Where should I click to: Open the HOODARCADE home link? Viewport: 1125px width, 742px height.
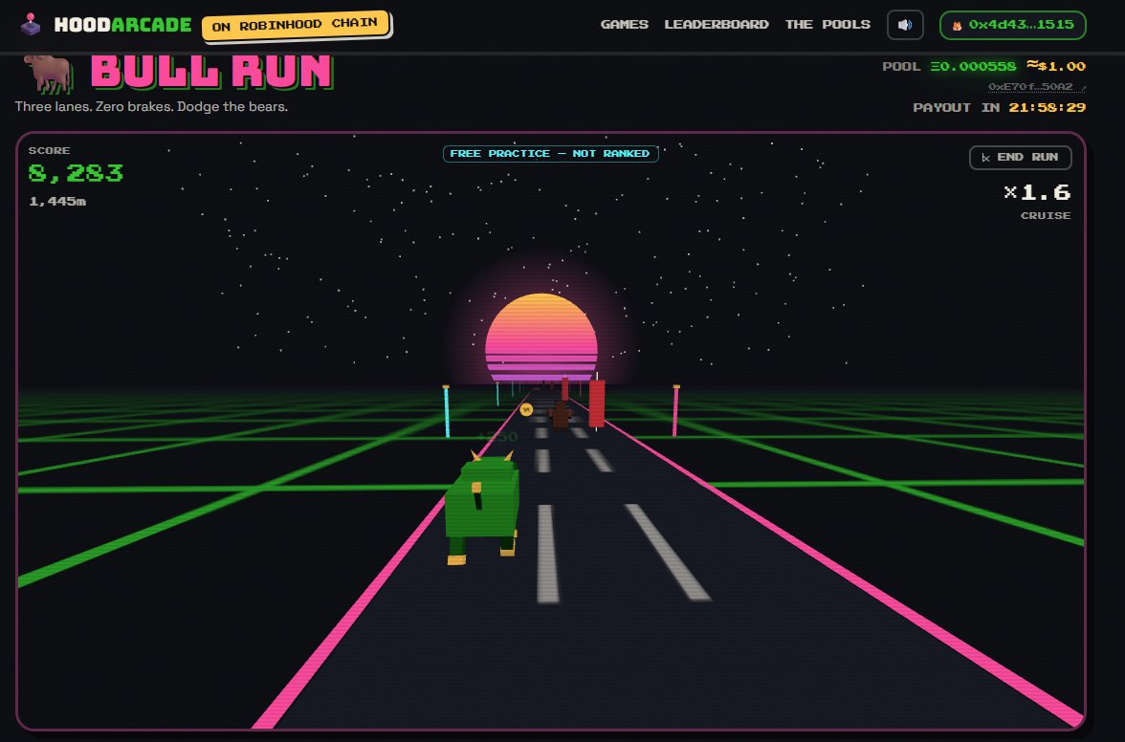tap(122, 25)
